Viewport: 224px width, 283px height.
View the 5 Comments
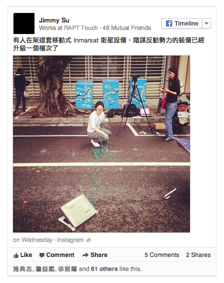coord(161,255)
